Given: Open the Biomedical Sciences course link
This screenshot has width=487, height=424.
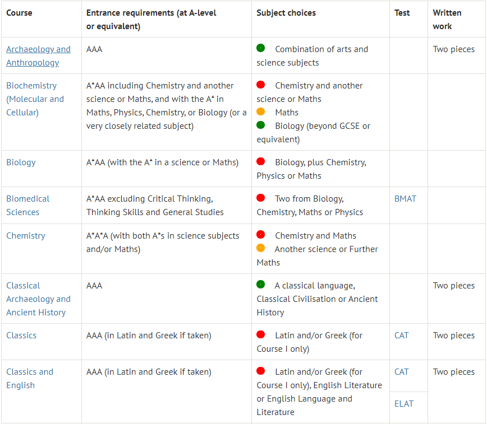Looking at the screenshot, I should 27,206.
